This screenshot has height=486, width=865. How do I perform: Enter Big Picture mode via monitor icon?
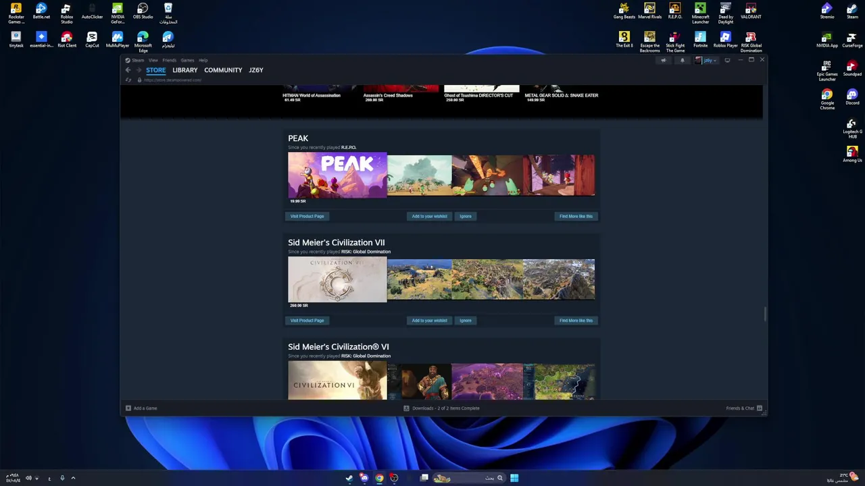tap(727, 61)
